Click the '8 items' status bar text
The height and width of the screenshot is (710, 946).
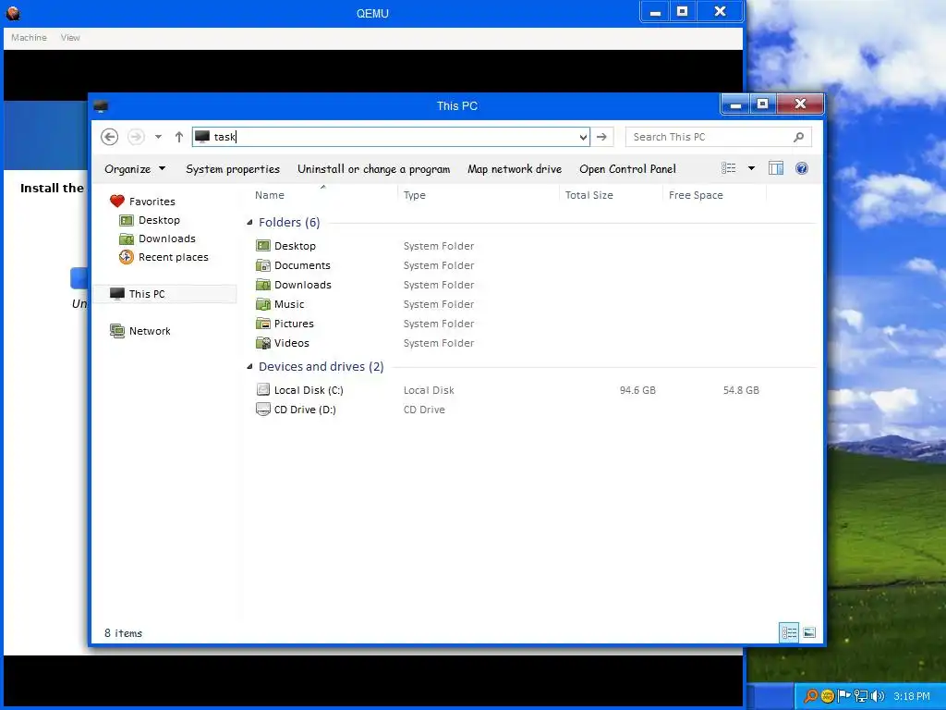tap(123, 632)
